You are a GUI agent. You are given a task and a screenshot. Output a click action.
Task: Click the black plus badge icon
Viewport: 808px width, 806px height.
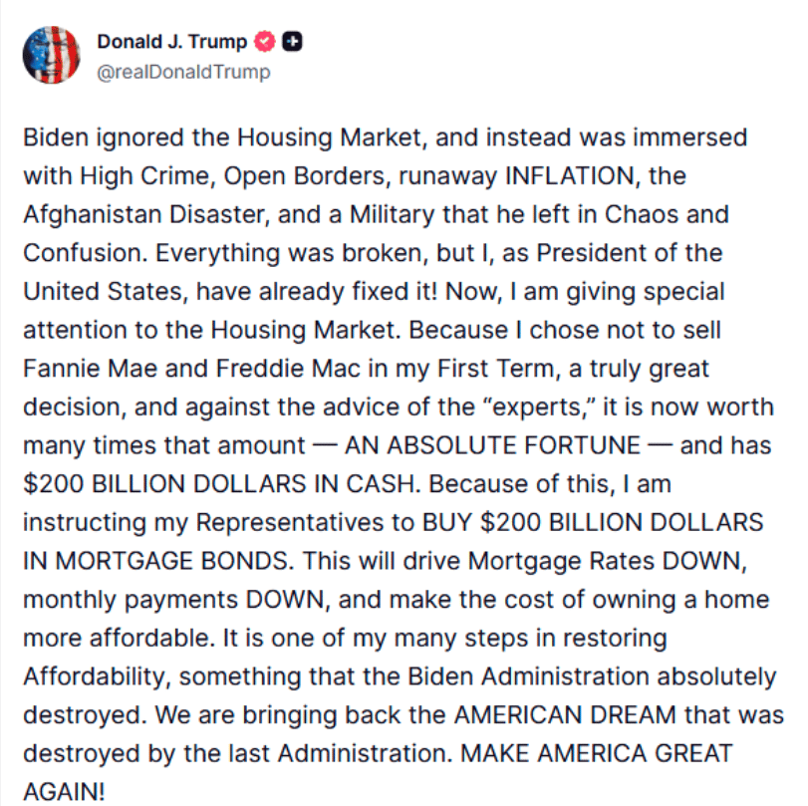[293, 42]
